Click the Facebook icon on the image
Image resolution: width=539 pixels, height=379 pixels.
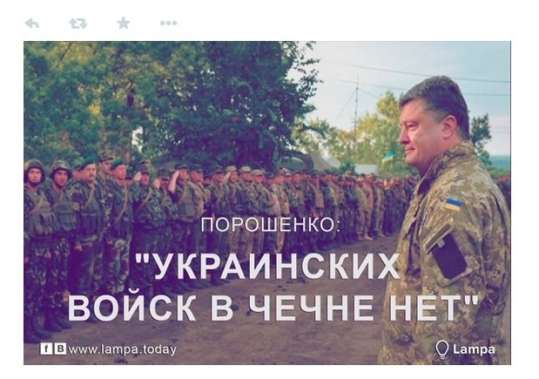(46, 349)
